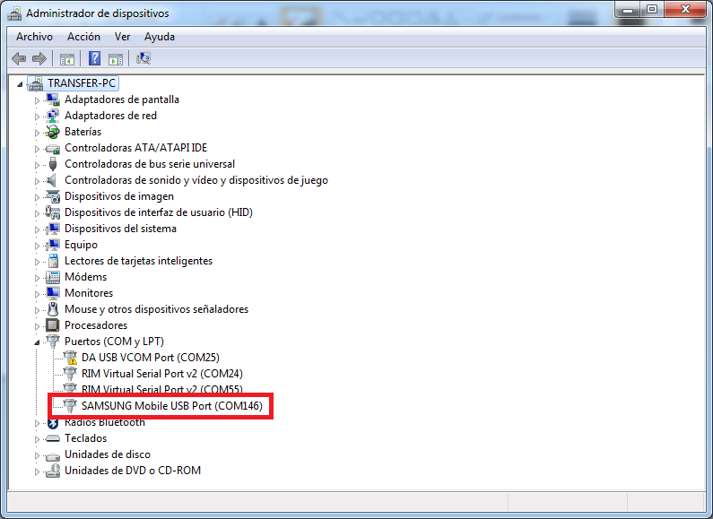Open the Acción menu
Image resolution: width=713 pixels, height=519 pixels.
point(83,37)
